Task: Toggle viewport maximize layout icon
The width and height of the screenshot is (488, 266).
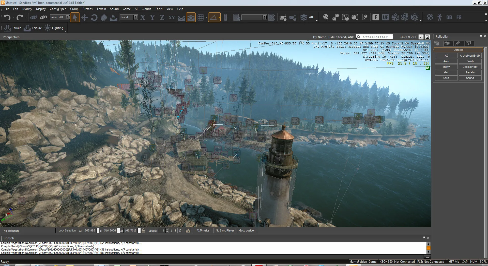Action: (428, 37)
